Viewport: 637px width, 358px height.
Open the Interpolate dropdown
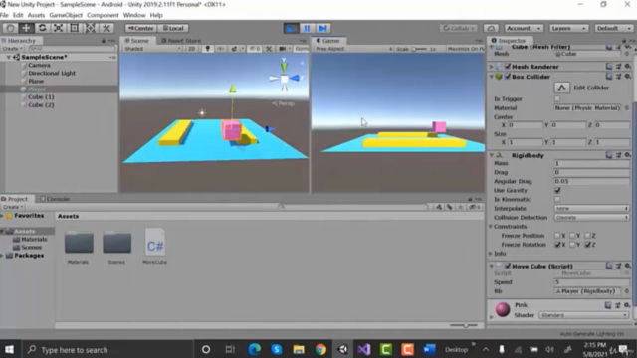591,208
